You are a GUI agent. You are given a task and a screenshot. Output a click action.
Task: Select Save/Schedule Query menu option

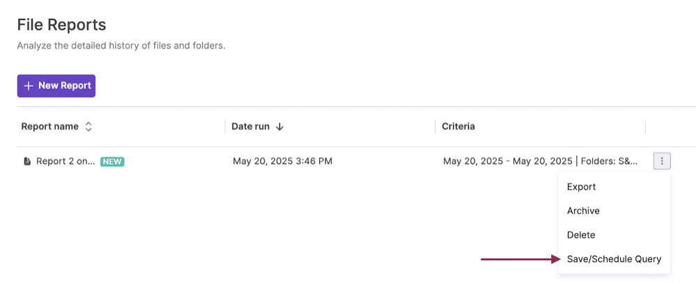tap(614, 259)
